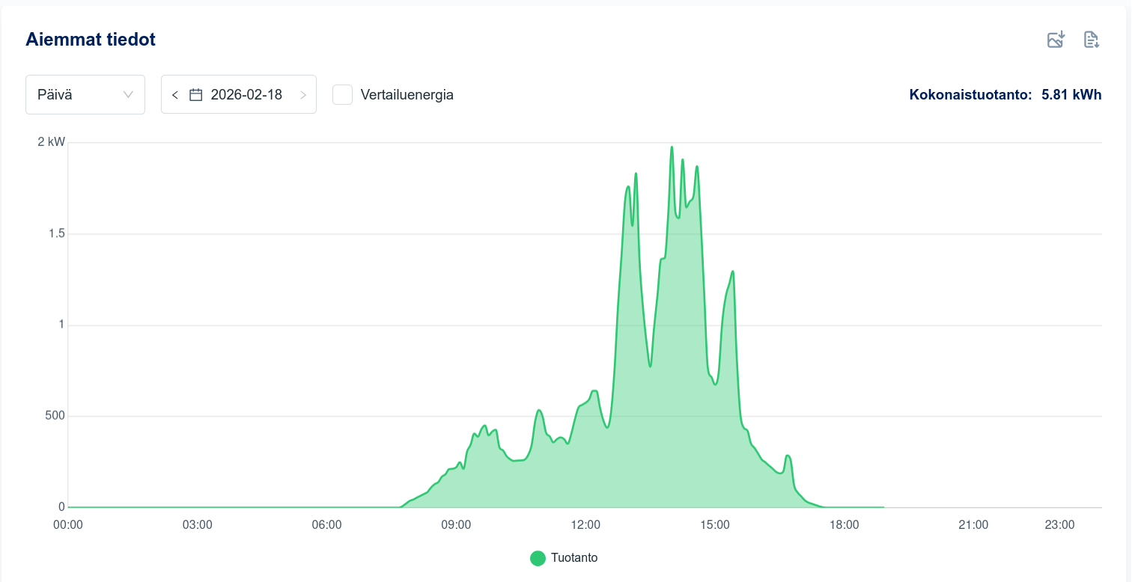Viewport: 1132px width, 582px height.
Task: Click the 1.5 axis label
Action: (57, 233)
